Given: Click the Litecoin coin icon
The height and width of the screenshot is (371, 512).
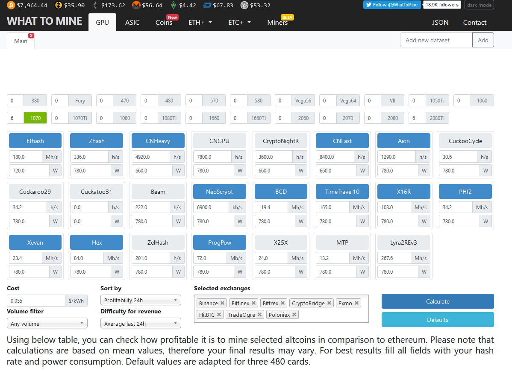Looking at the screenshot, I should [244, 5].
